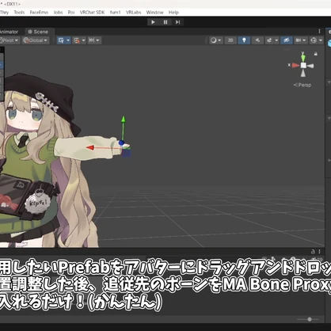Toggle Scene lighting bulb icon
331x331 pixels.
(x=244, y=40)
